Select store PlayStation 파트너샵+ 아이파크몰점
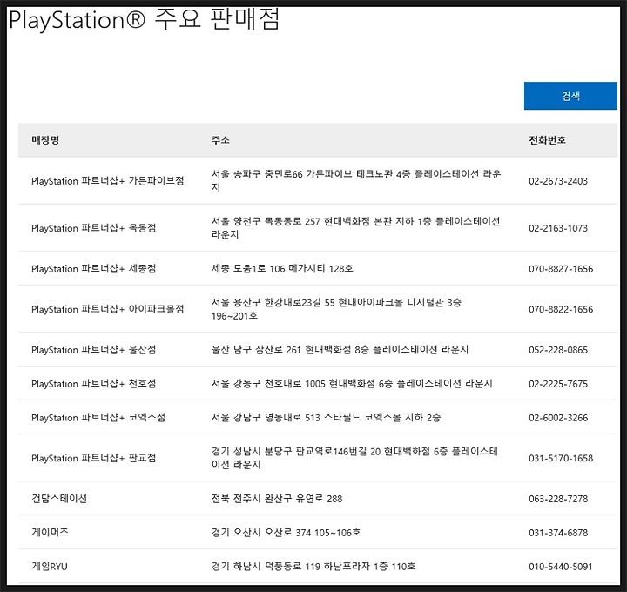This screenshot has height=592, width=627. click(x=108, y=309)
